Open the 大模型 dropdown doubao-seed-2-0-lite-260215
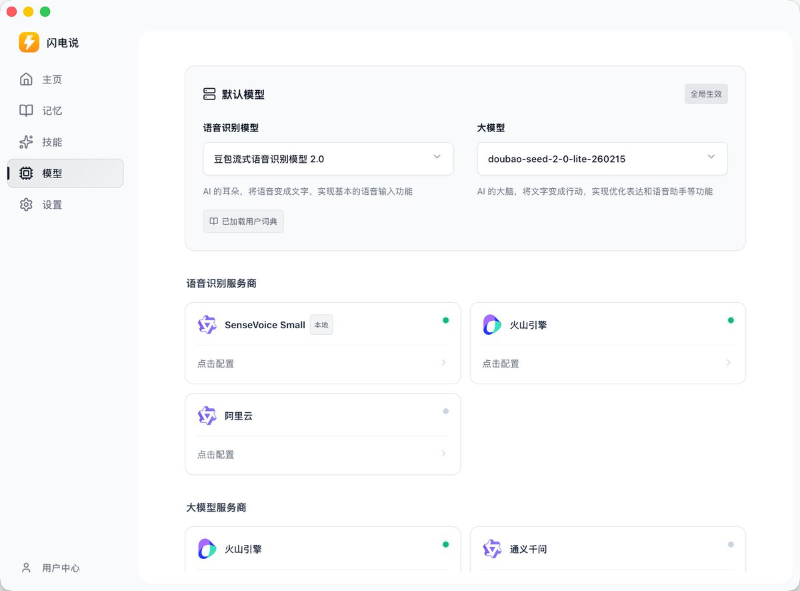Screen dimensions: 800x591 [x=602, y=159]
